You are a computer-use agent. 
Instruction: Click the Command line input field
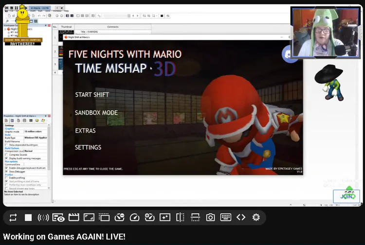point(36,165)
